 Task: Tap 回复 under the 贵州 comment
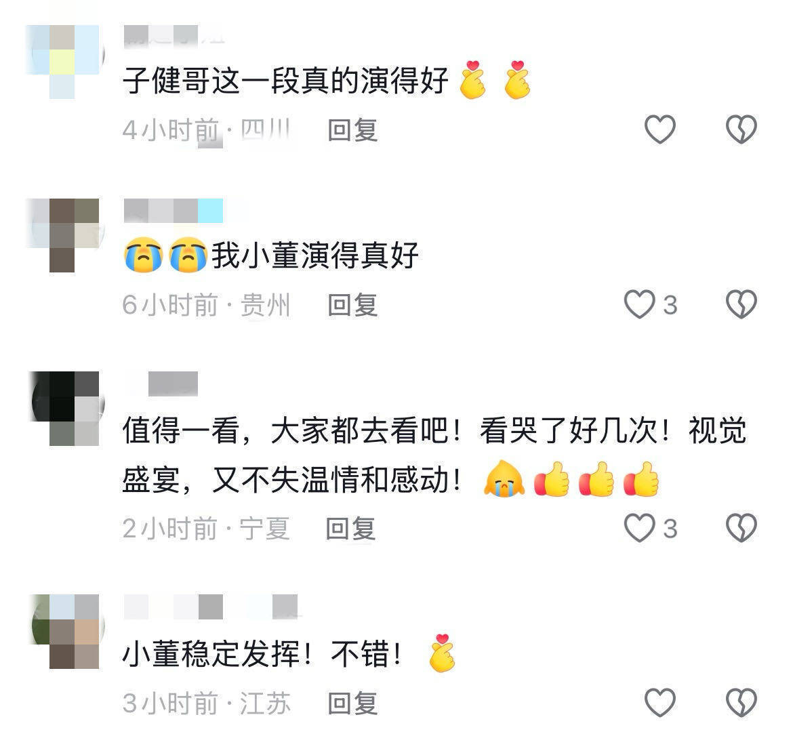point(352,305)
